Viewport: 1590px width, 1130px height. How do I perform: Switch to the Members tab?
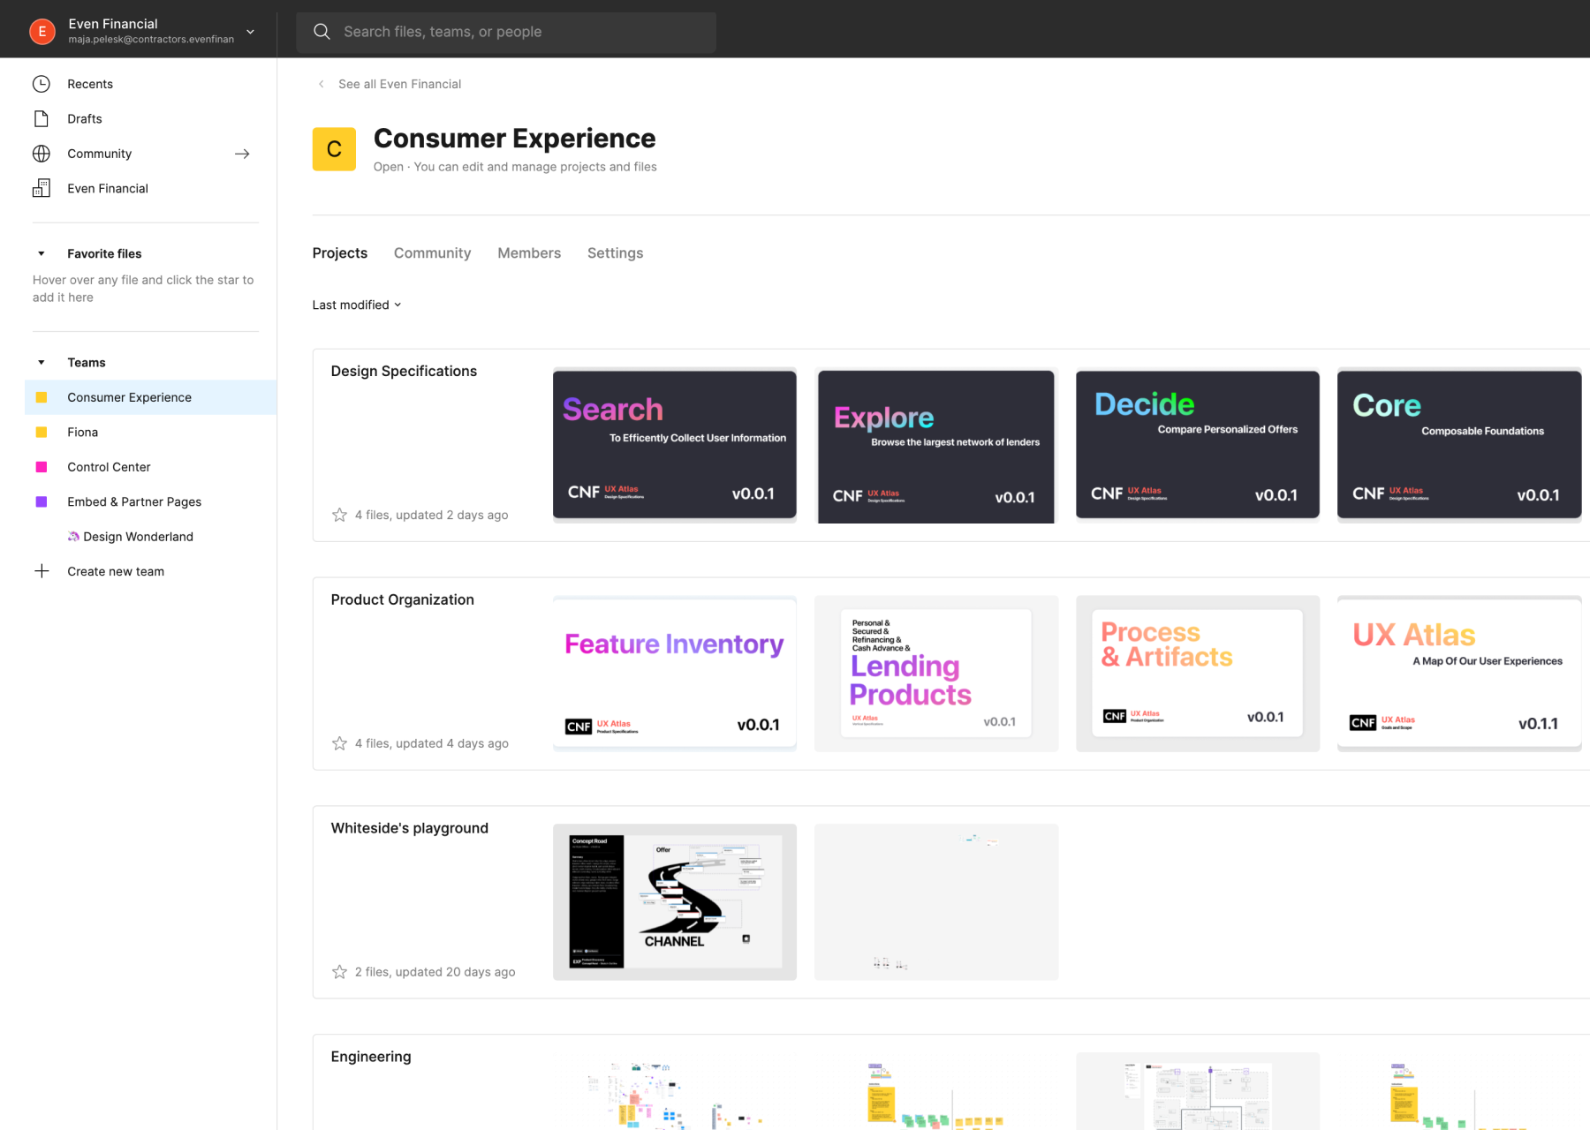528,253
